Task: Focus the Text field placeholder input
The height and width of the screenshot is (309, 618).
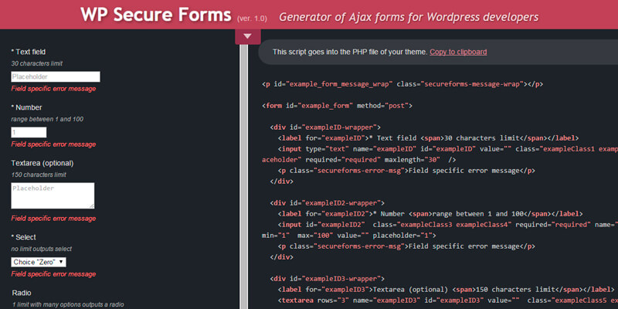Action: tap(56, 76)
